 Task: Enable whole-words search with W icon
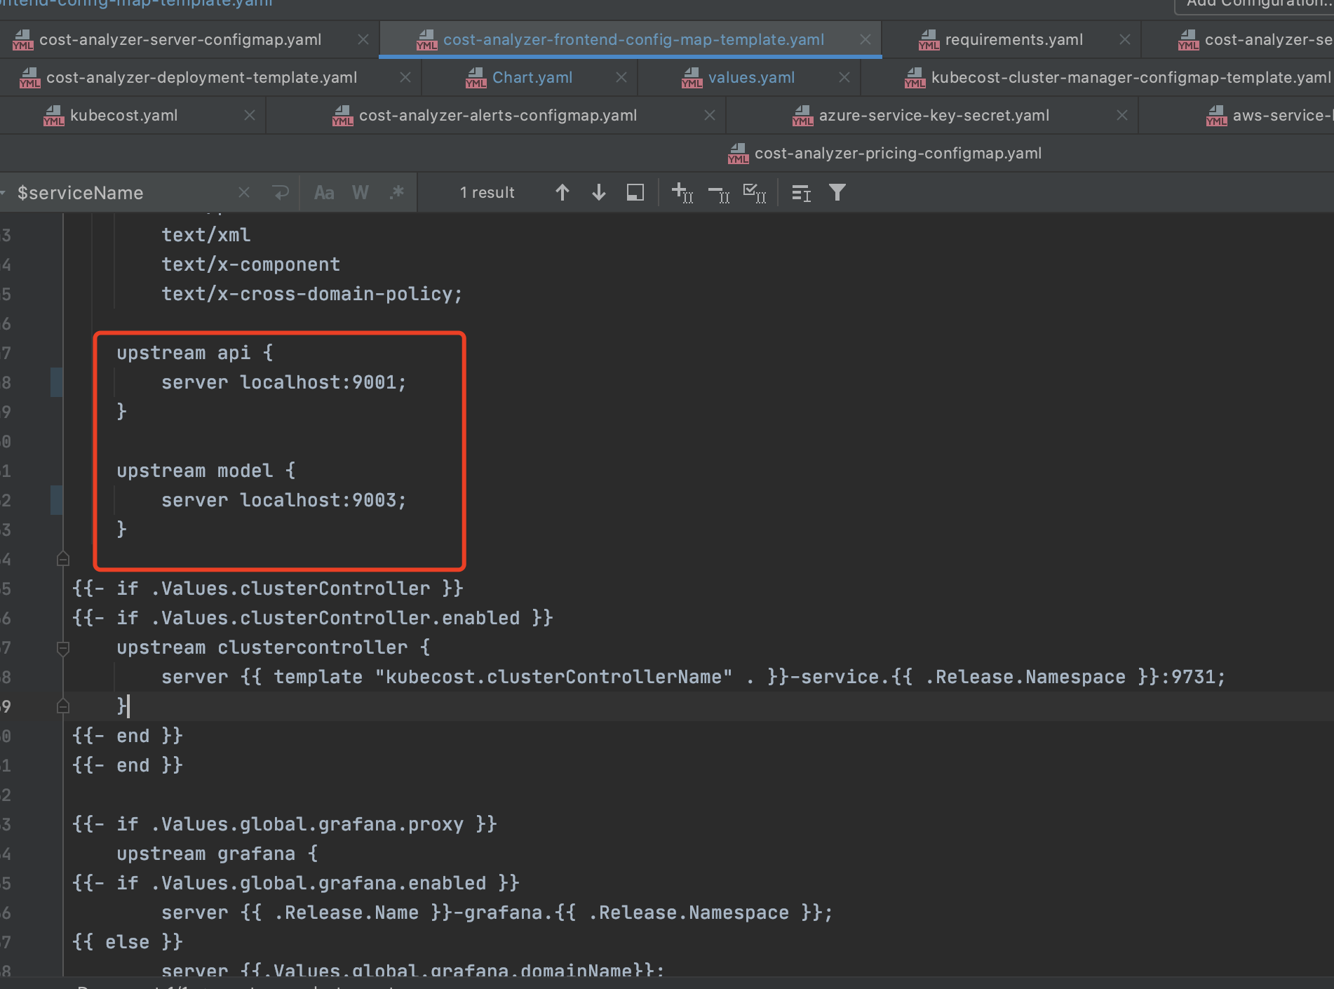pyautogui.click(x=359, y=191)
